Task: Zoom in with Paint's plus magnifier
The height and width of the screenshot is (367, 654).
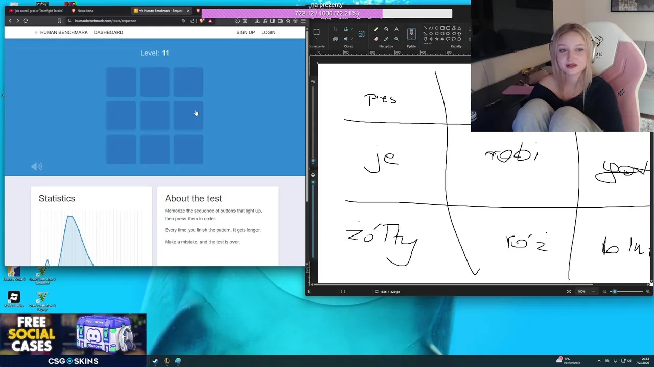Action: click(648, 291)
